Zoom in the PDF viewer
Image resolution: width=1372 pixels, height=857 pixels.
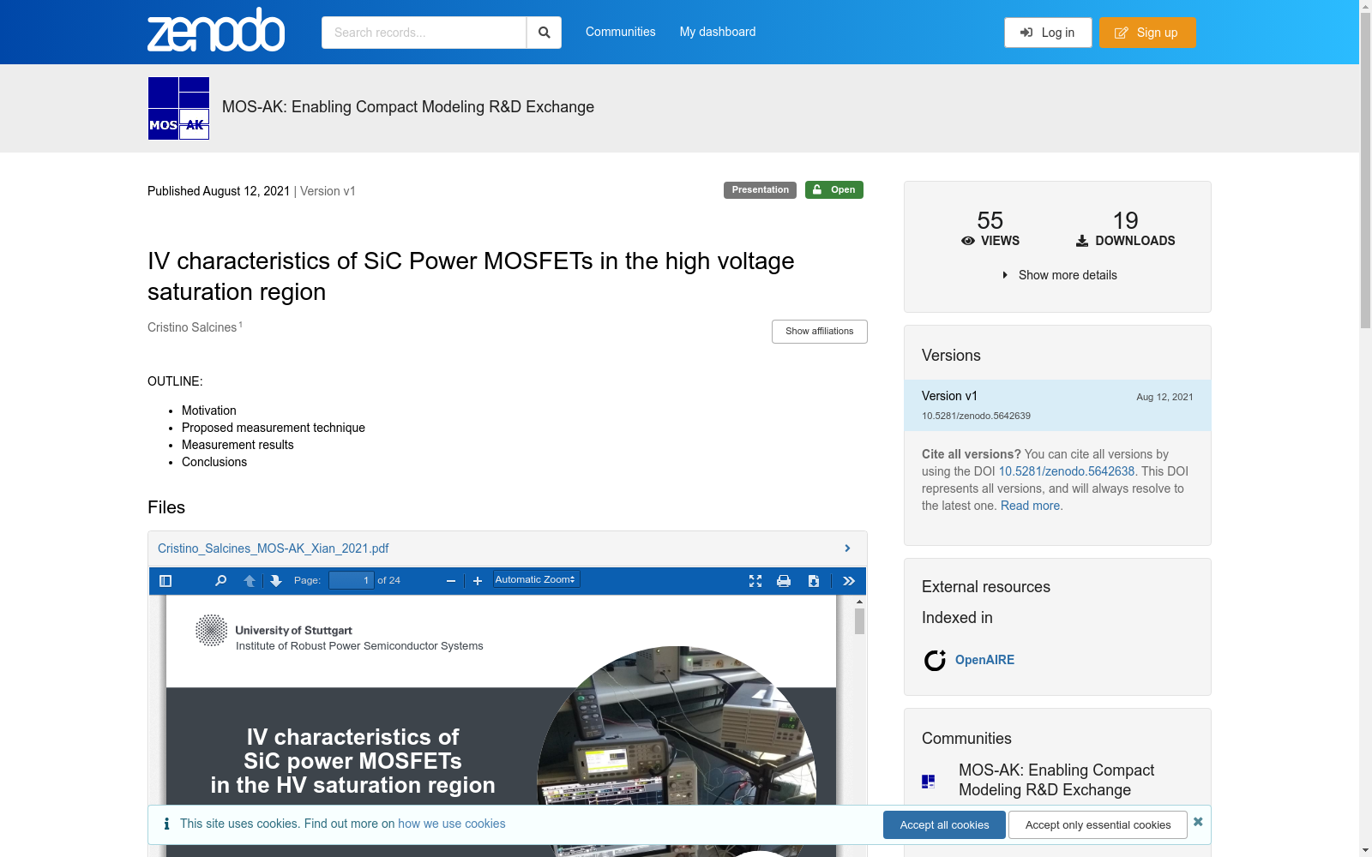coord(478,581)
